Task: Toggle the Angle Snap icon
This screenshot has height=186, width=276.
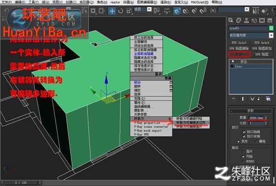Action: [185, 11]
